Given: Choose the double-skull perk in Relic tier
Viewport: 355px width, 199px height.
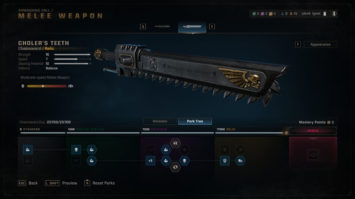Looking at the screenshot, I should 240,161.
